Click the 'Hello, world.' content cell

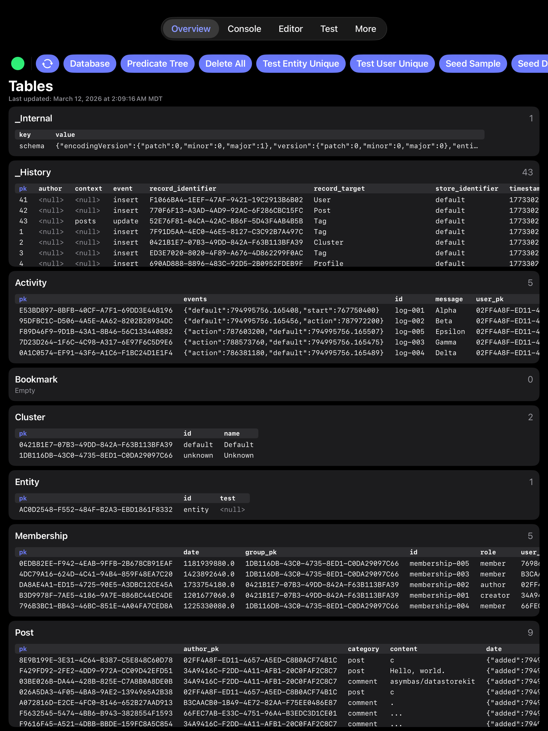(x=418, y=671)
